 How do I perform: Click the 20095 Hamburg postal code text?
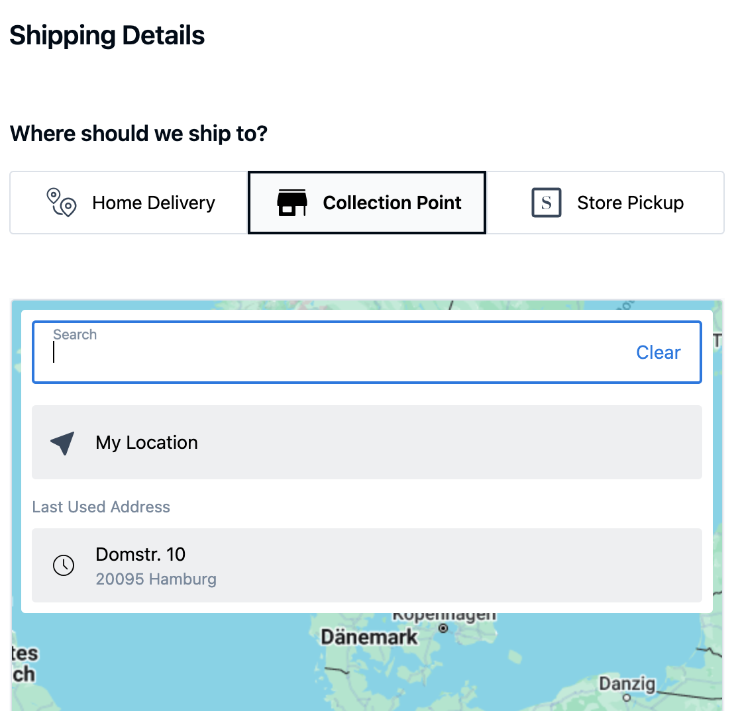pos(156,580)
